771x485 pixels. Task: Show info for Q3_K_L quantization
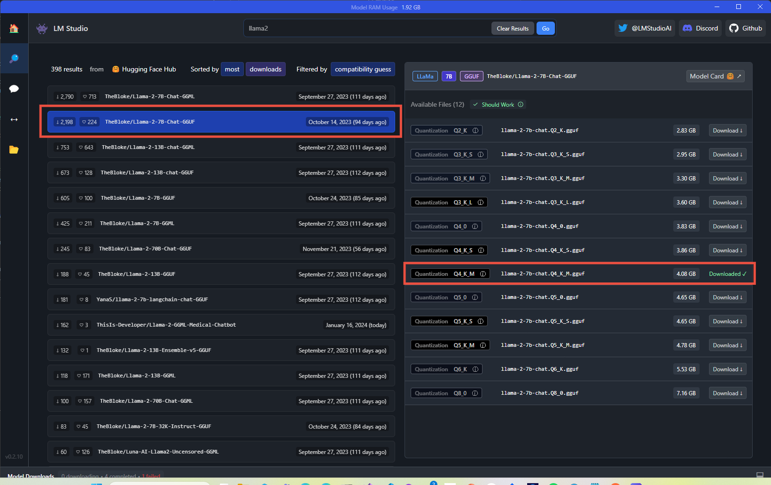[x=481, y=203]
